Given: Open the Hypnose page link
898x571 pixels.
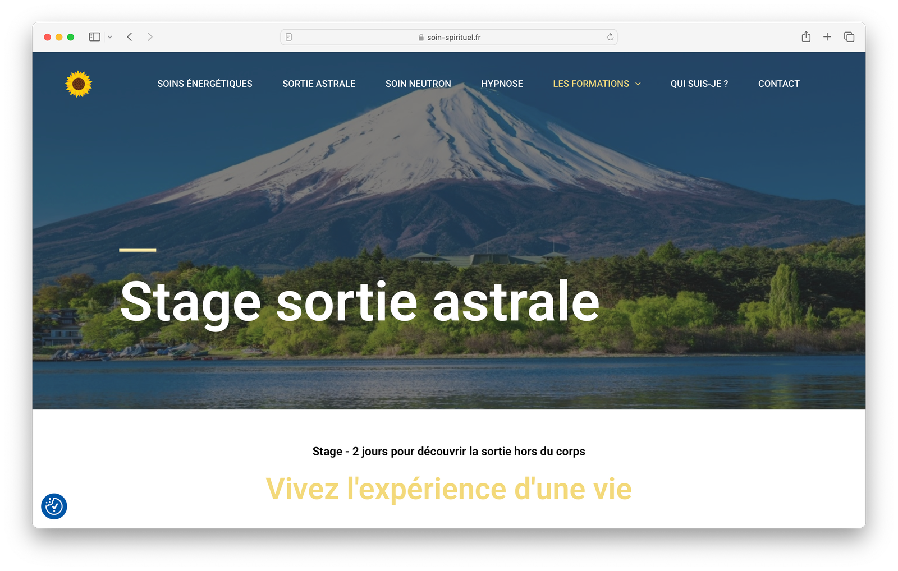Looking at the screenshot, I should pyautogui.click(x=502, y=84).
